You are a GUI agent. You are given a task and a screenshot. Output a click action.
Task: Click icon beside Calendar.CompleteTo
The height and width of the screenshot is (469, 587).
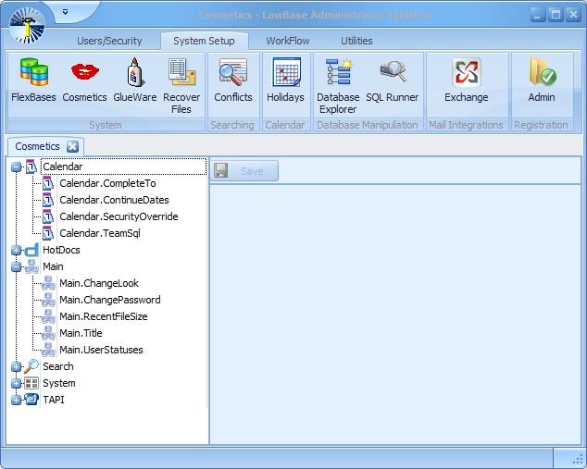pyautogui.click(x=48, y=183)
